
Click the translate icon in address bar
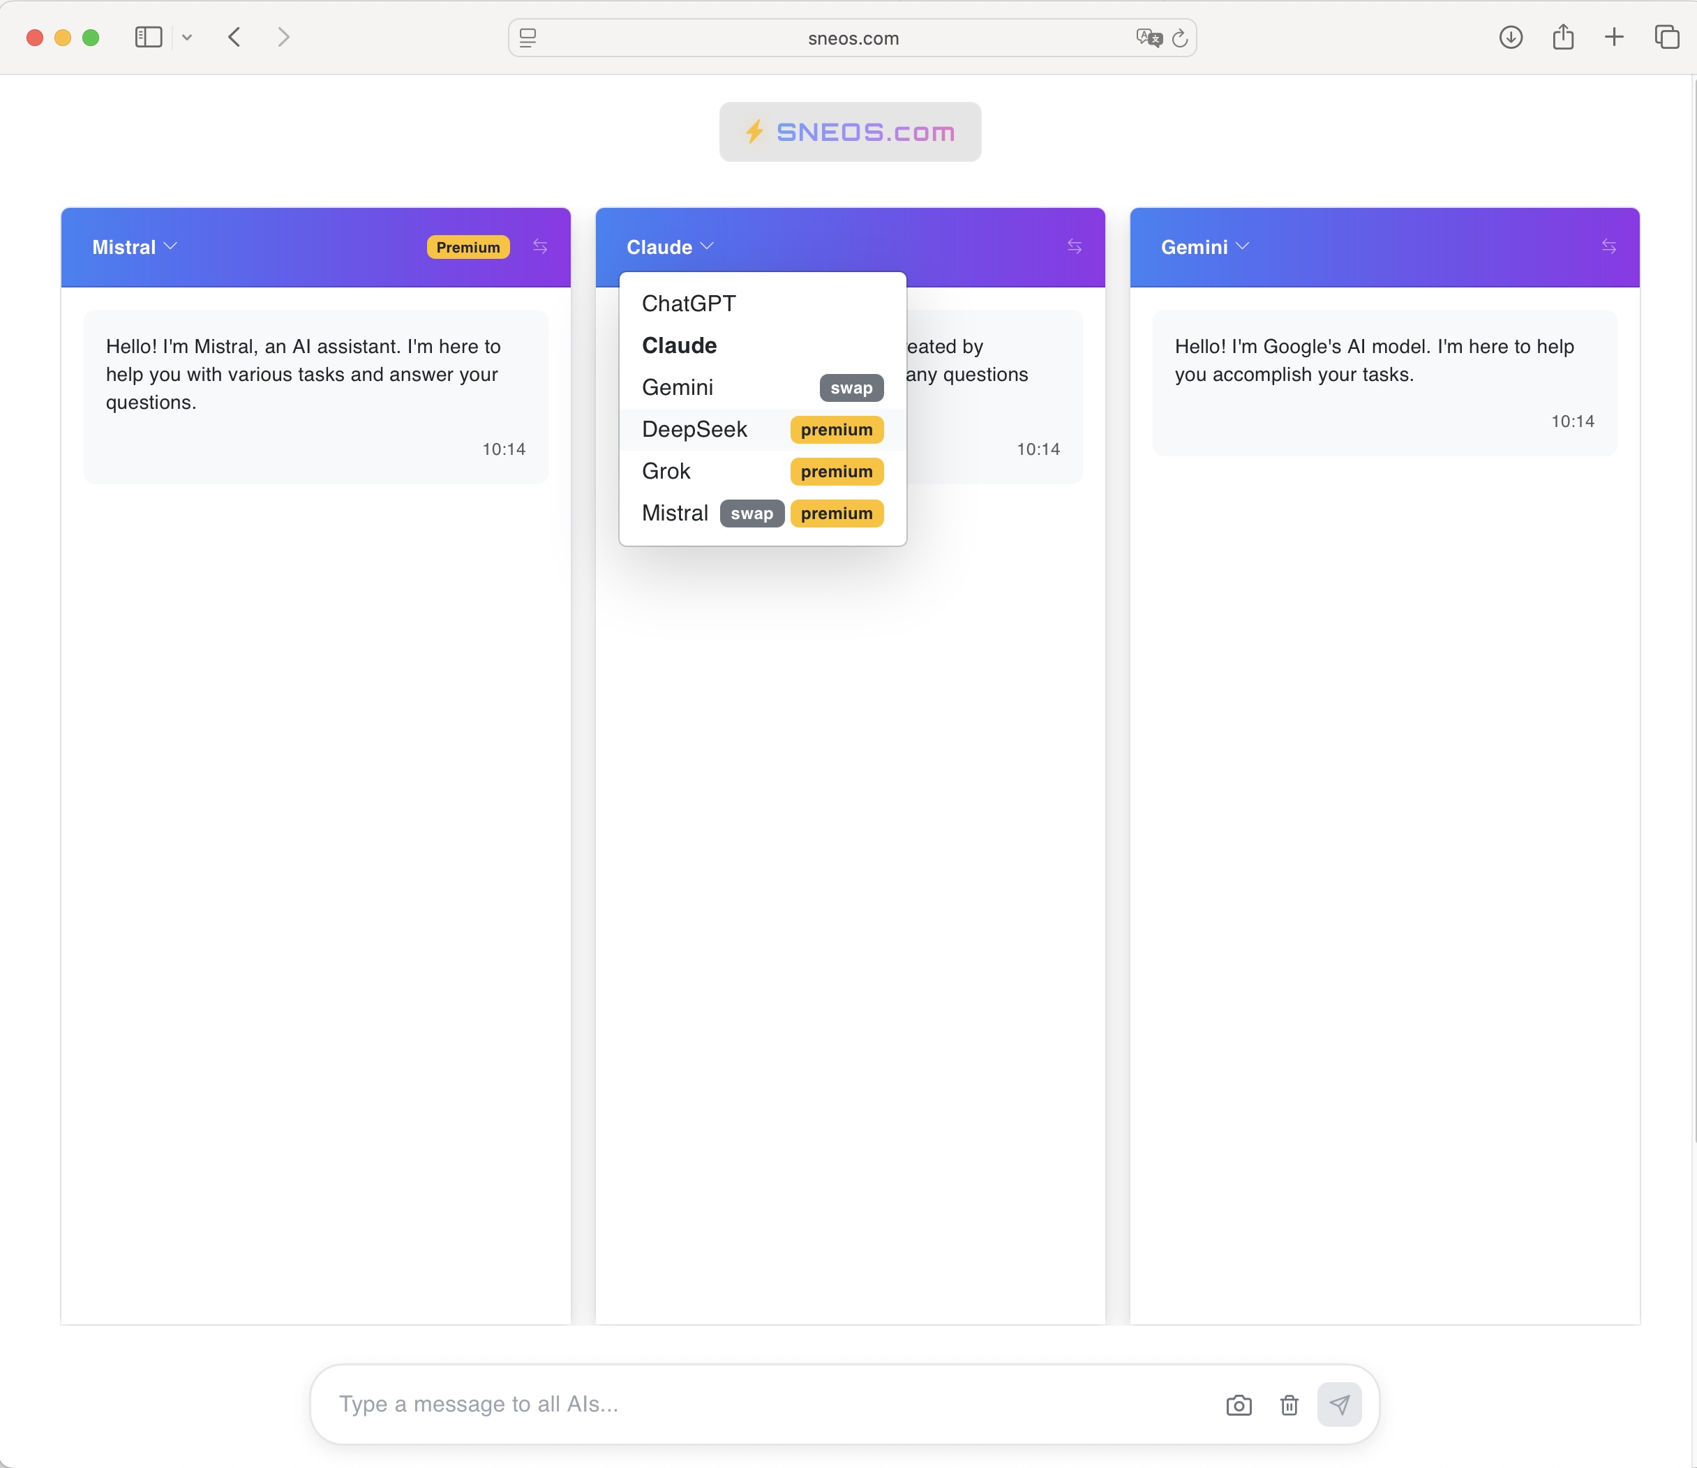pyautogui.click(x=1149, y=38)
